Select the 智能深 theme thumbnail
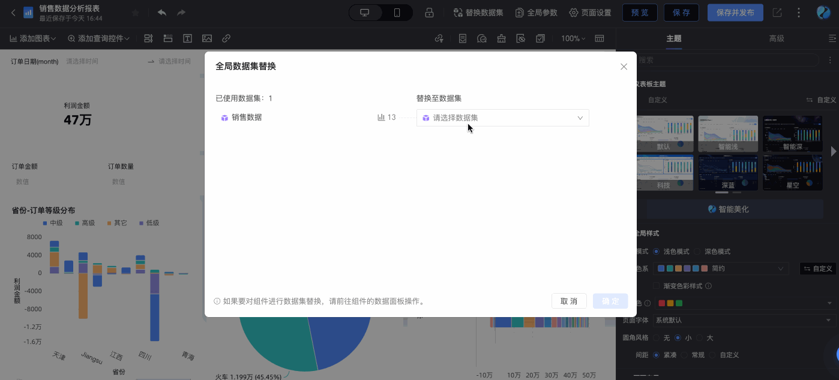Image resolution: width=839 pixels, height=380 pixels. pyautogui.click(x=792, y=134)
